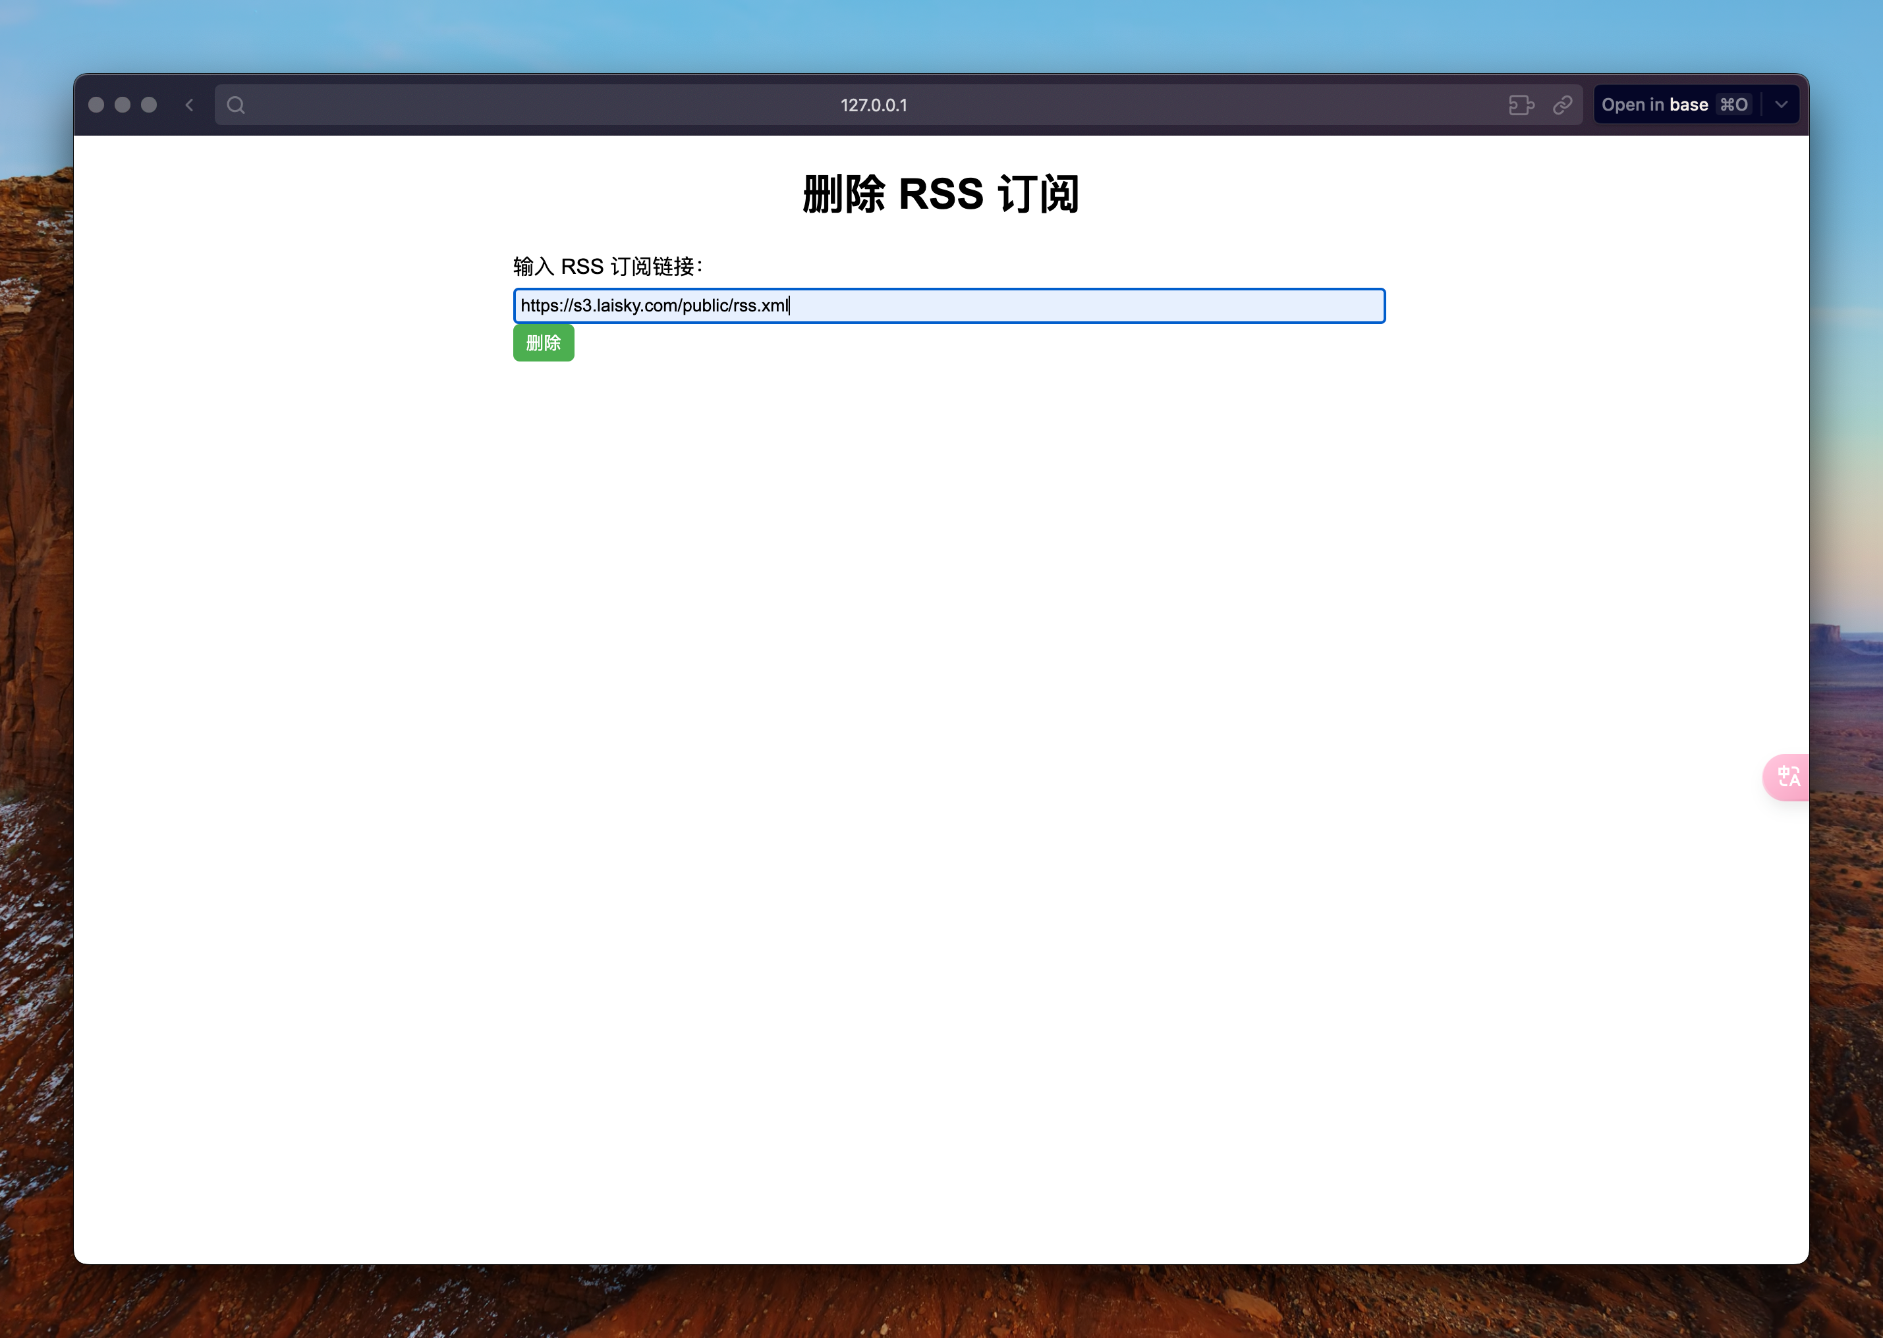Screen dimensions: 1883x1338
Task: Click the ⌘O shortcut badge
Action: 1734,105
